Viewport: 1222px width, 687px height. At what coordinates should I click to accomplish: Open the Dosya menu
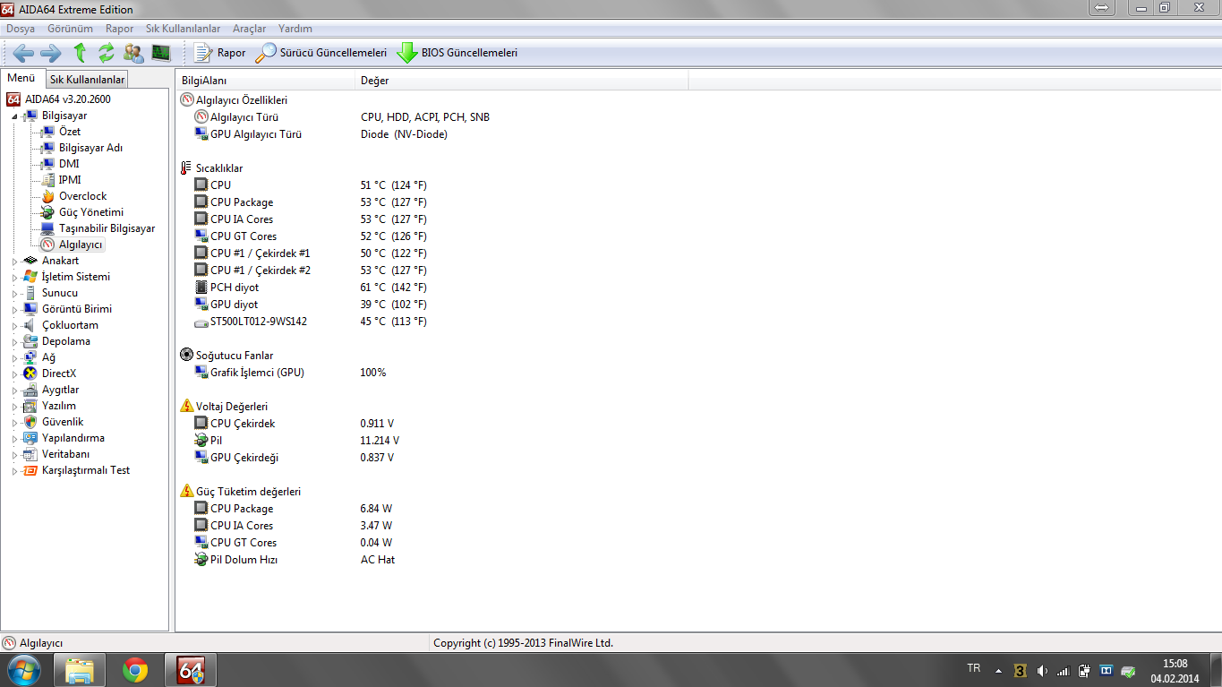click(21, 29)
